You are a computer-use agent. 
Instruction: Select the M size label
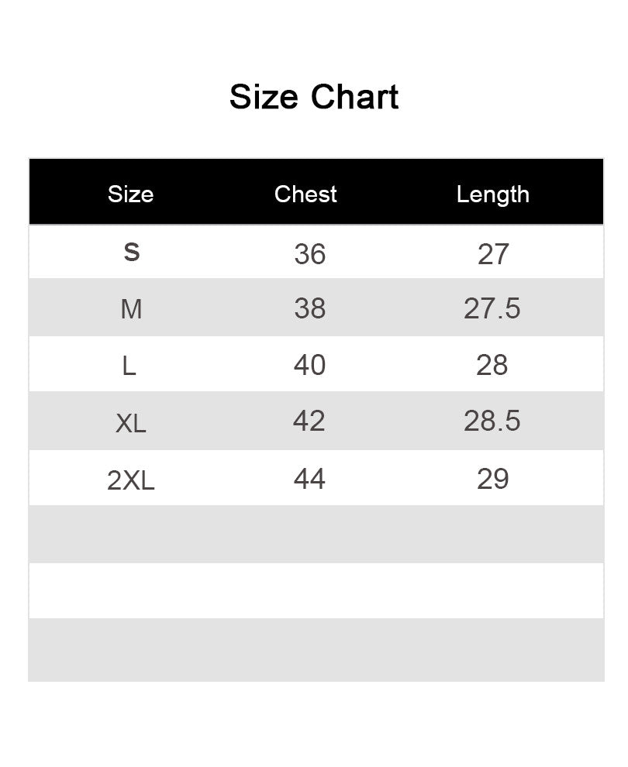click(x=131, y=309)
